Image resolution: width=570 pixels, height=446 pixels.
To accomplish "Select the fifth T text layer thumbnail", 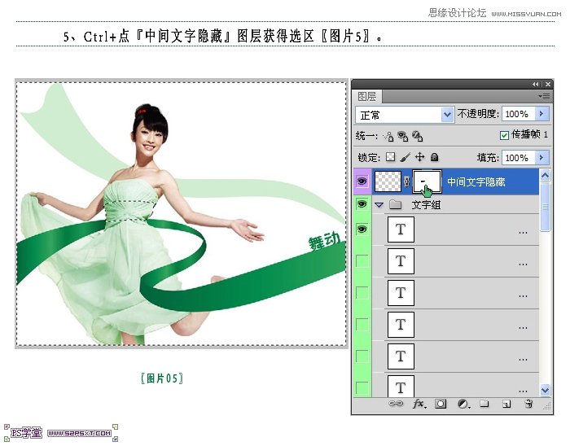I will click(401, 356).
